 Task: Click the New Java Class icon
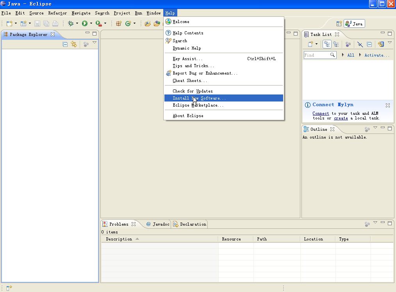(x=128, y=23)
